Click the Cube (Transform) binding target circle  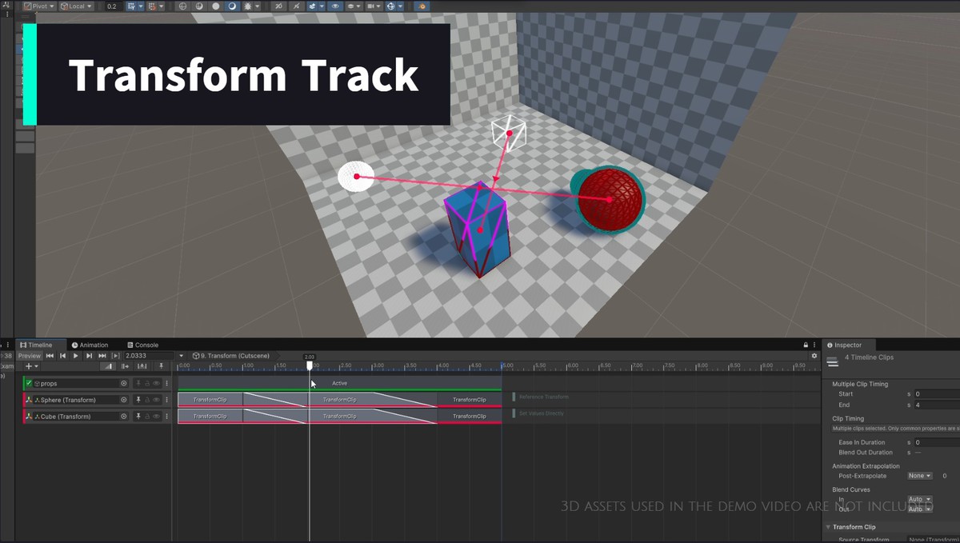123,417
